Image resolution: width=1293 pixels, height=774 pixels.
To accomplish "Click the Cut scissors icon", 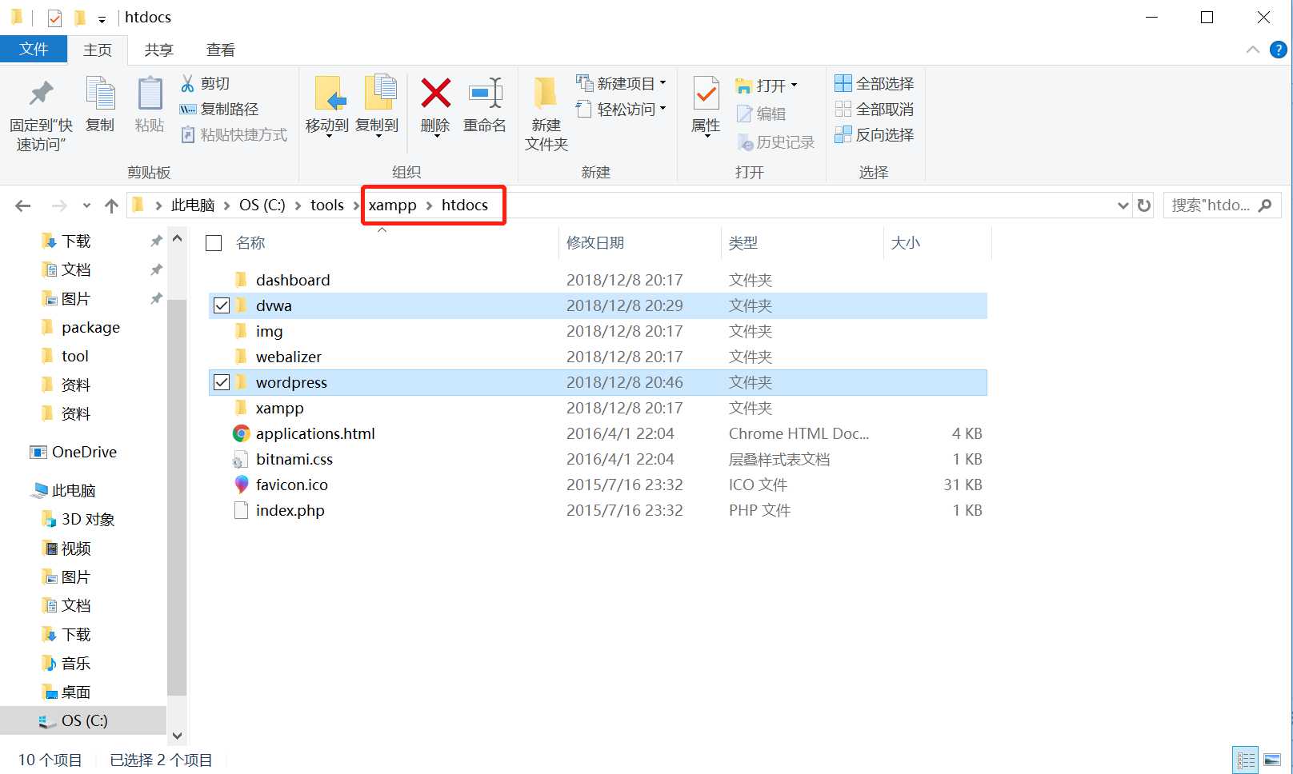I will coord(188,83).
